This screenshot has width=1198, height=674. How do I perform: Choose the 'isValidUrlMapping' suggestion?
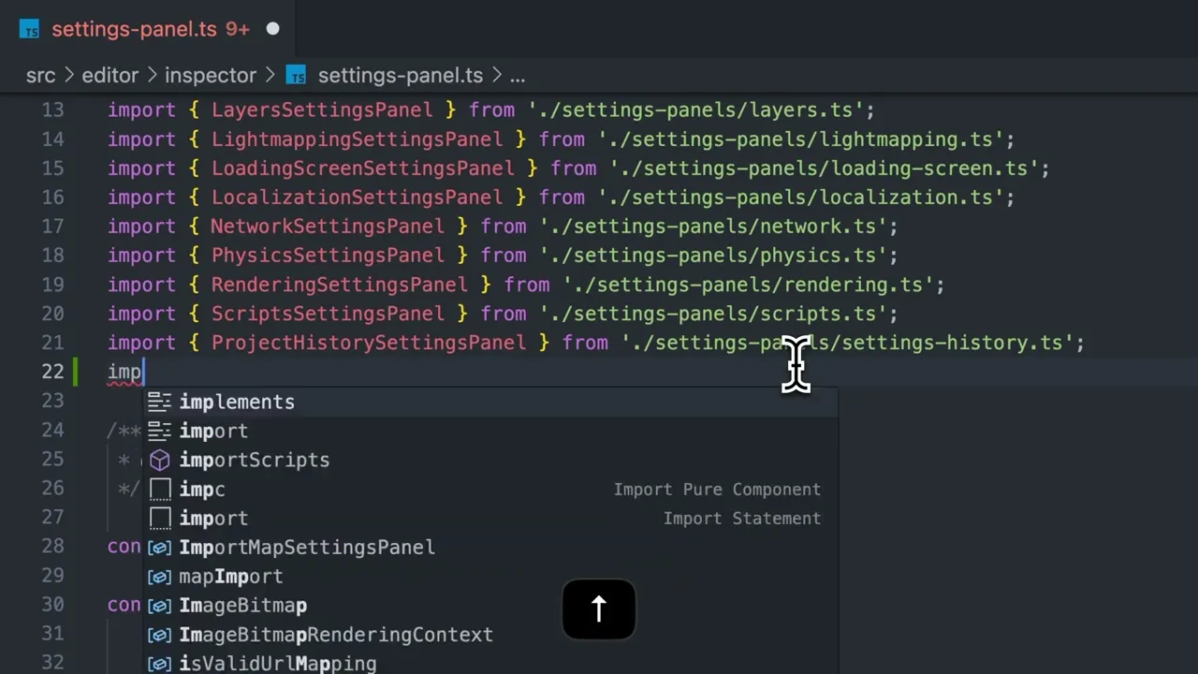(490, 663)
